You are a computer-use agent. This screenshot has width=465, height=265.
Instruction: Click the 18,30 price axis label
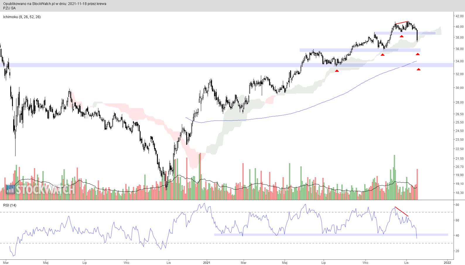pyautogui.click(x=459, y=193)
